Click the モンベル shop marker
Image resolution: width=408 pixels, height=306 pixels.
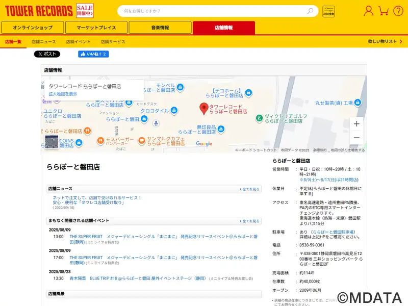[x=180, y=87]
